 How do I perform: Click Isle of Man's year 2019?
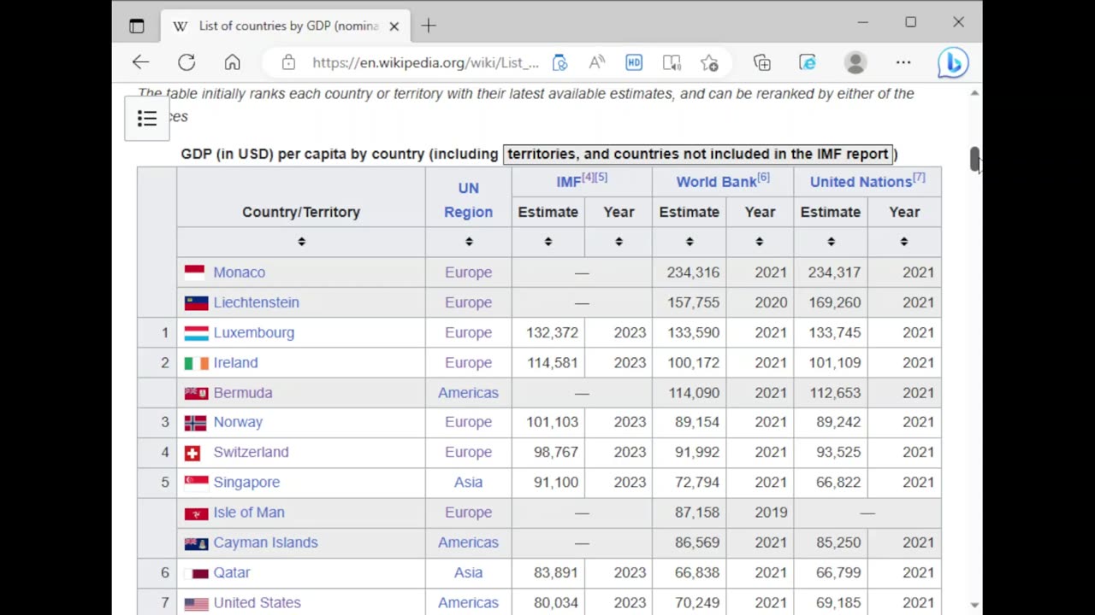click(x=771, y=512)
